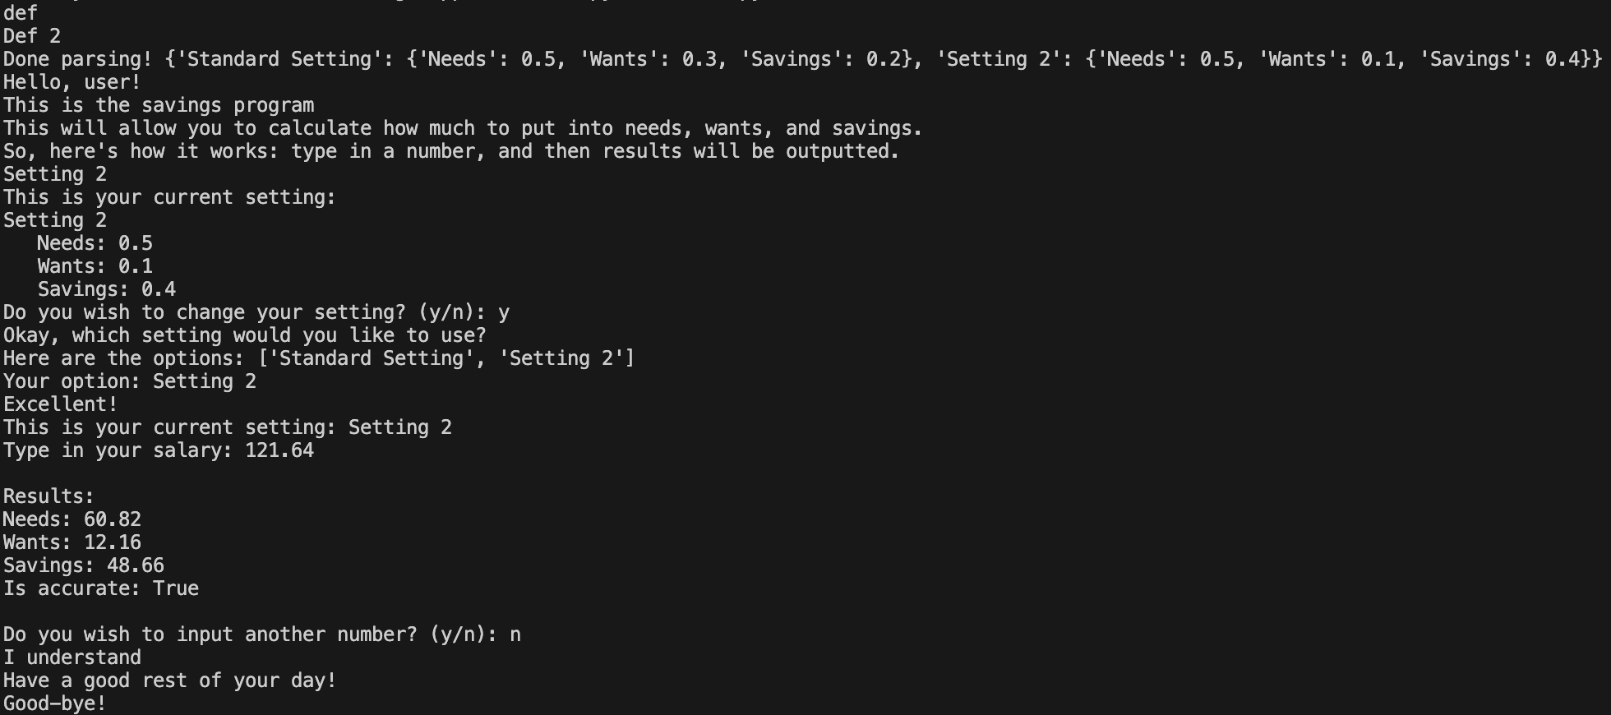Click the 'Hello, user!' greeting line
Screen dimensions: 1611x715
pos(72,82)
